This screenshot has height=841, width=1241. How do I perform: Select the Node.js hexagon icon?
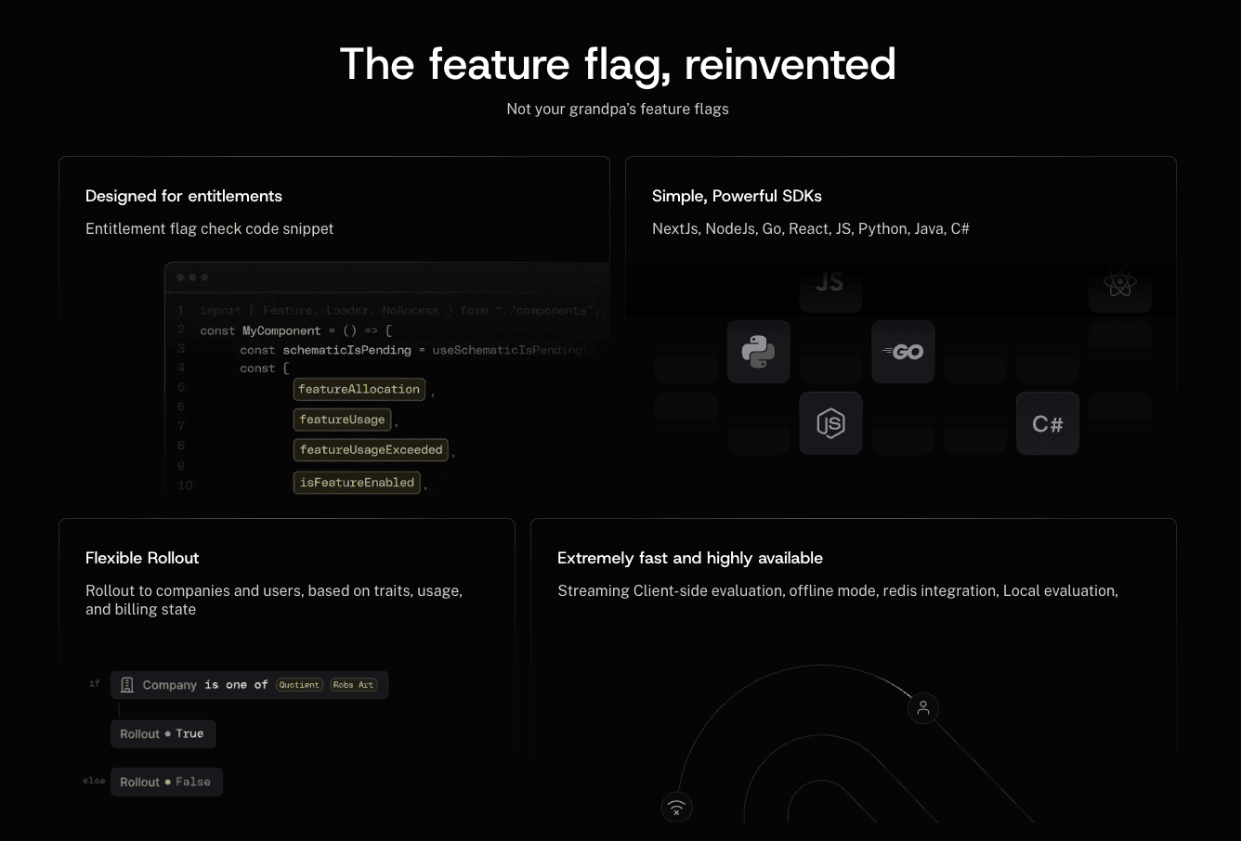coord(830,424)
